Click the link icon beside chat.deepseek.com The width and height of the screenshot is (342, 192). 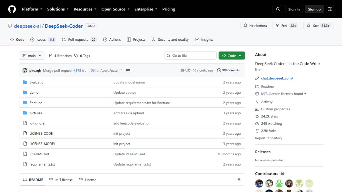point(257,78)
